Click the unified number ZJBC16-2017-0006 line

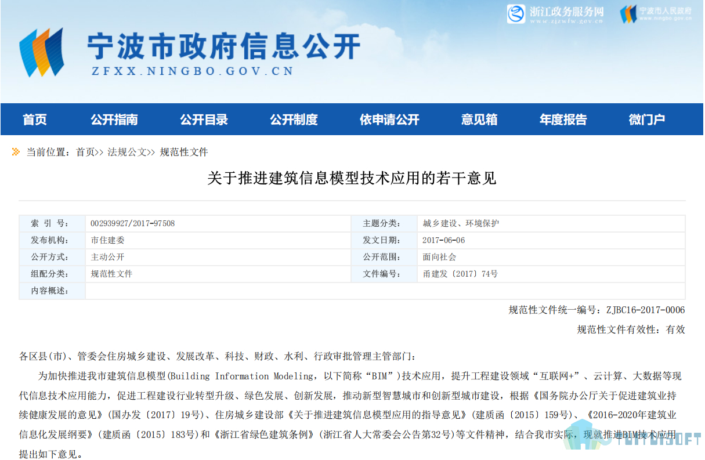(x=596, y=310)
